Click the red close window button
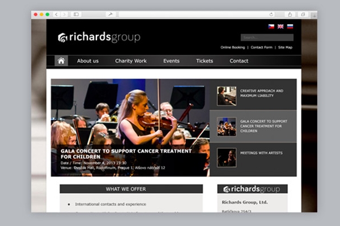 coord(36,15)
